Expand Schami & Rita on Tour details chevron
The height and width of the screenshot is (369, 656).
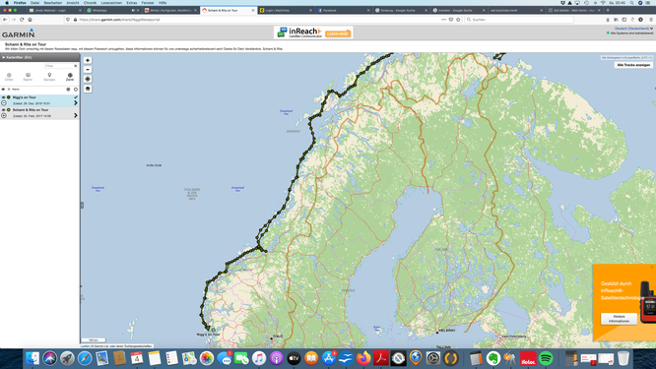[x=76, y=115]
